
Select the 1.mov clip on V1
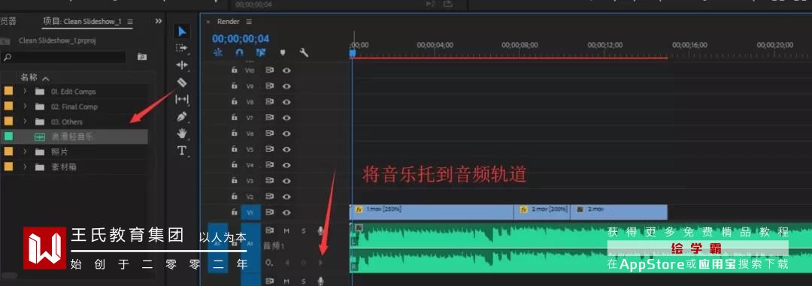pos(432,212)
